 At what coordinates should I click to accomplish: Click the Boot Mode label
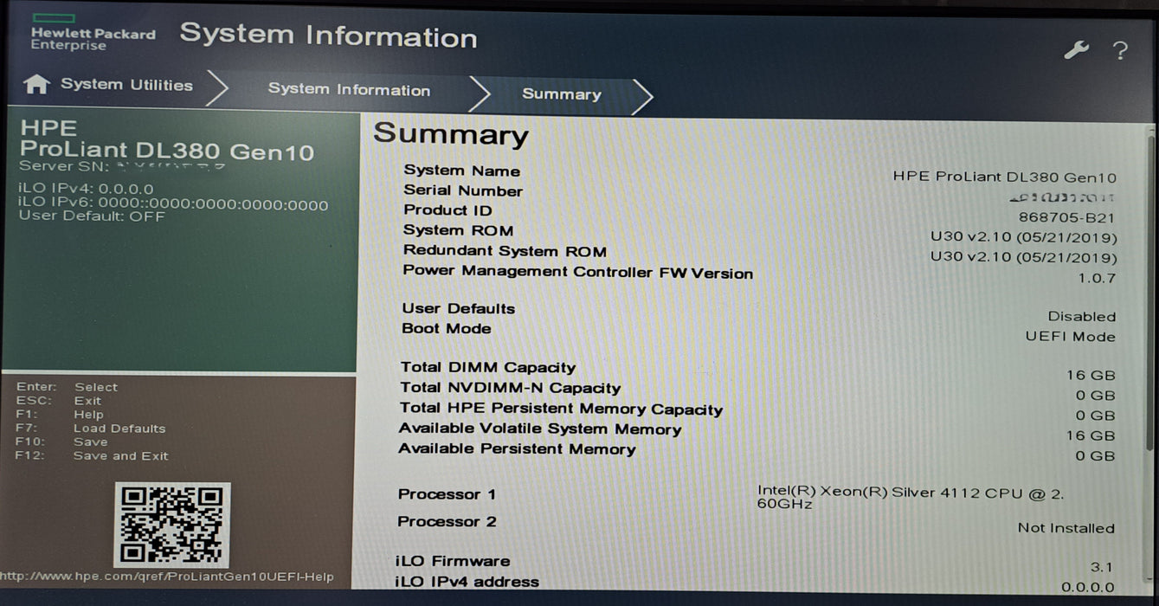446,329
